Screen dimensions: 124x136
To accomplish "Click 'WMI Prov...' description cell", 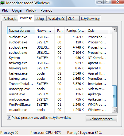I will pyautogui.click(x=97, y=105).
